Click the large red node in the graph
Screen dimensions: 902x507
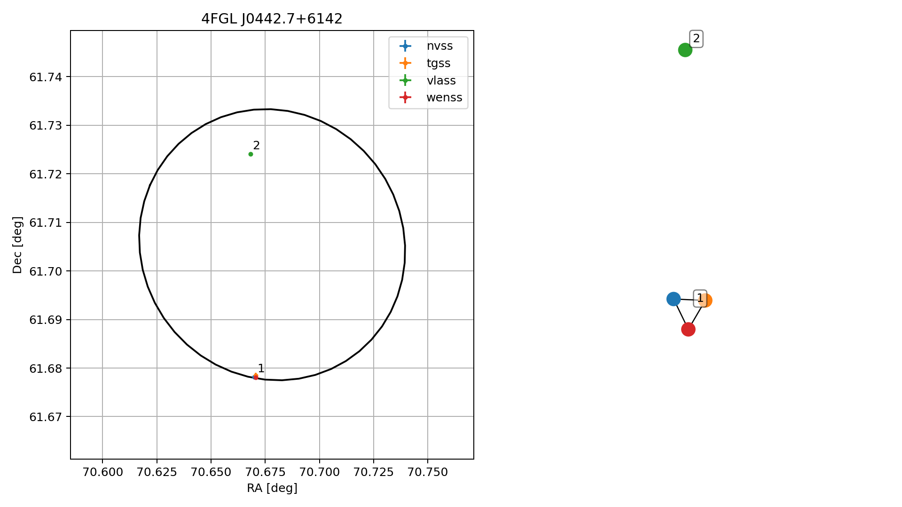pos(688,330)
